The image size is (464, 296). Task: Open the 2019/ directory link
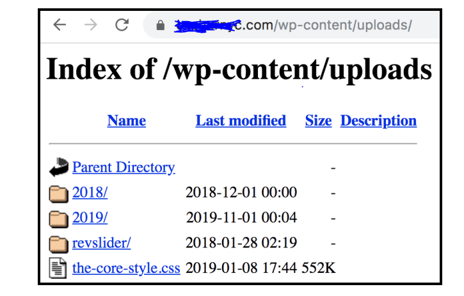point(90,217)
